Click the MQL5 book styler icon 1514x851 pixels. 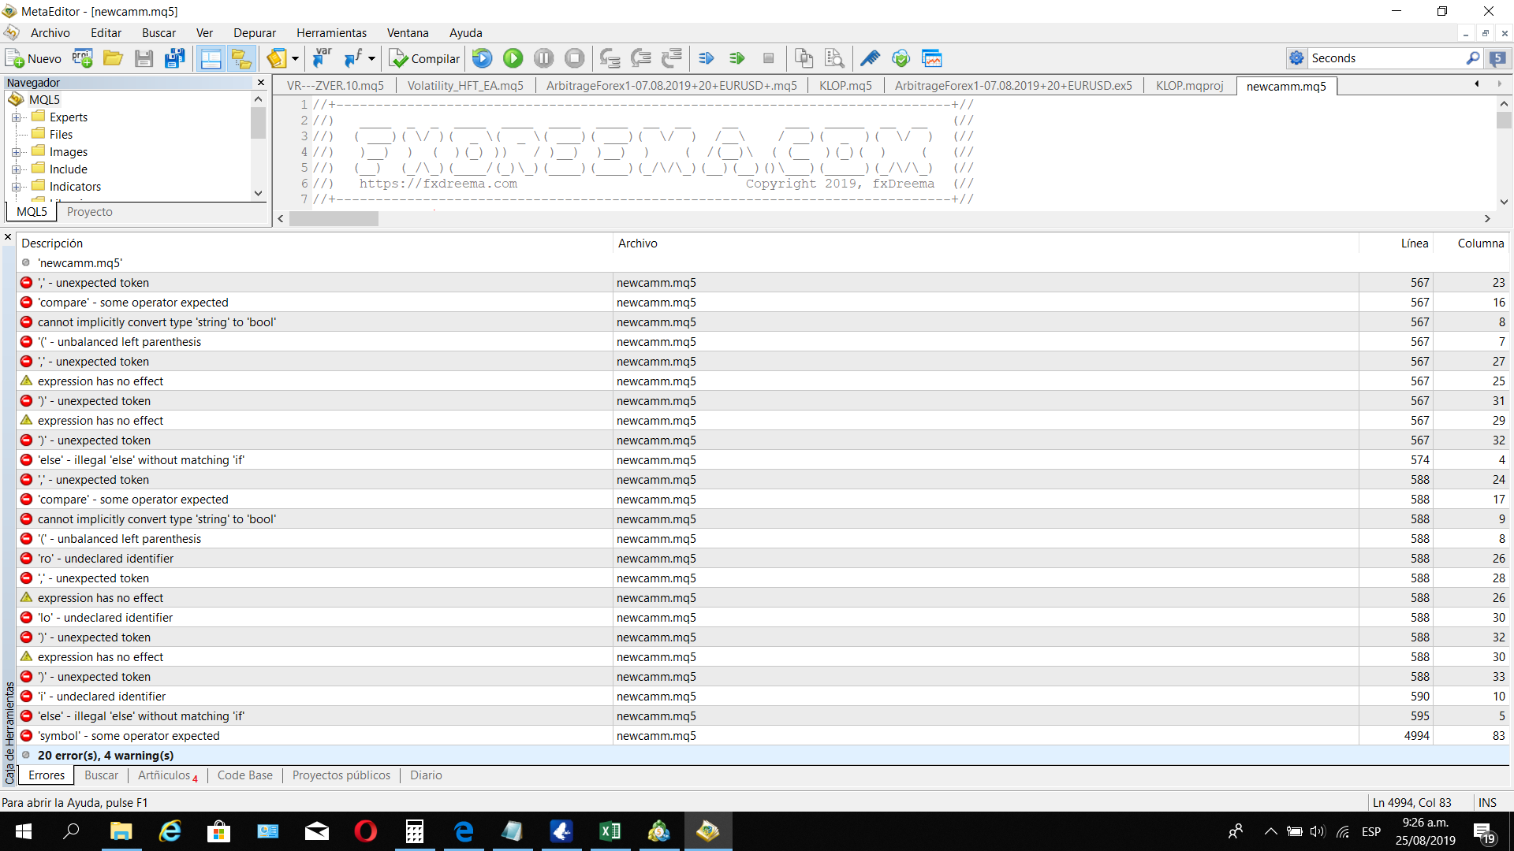(x=277, y=58)
